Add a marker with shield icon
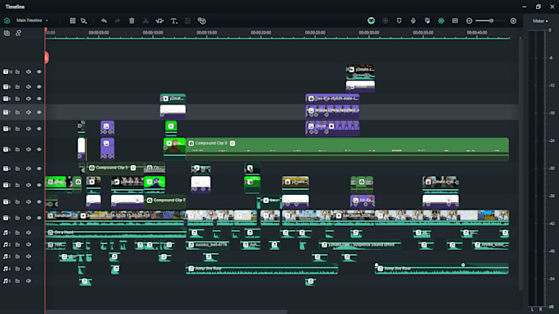 (399, 21)
